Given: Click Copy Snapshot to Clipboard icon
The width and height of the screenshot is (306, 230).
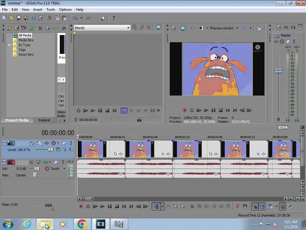Looking at the screenshot, I should [x=258, y=28].
